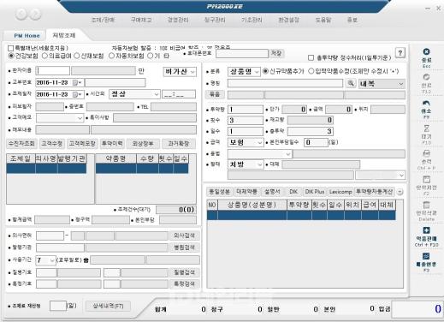The height and width of the screenshot is (322, 444).
Task: Click into the 명칭 drug name field
Action: tap(285, 83)
